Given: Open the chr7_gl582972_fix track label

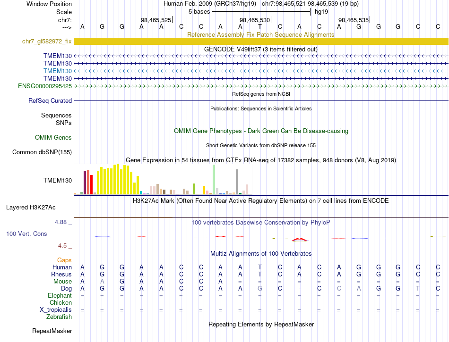Looking at the screenshot, I should click(47, 41).
